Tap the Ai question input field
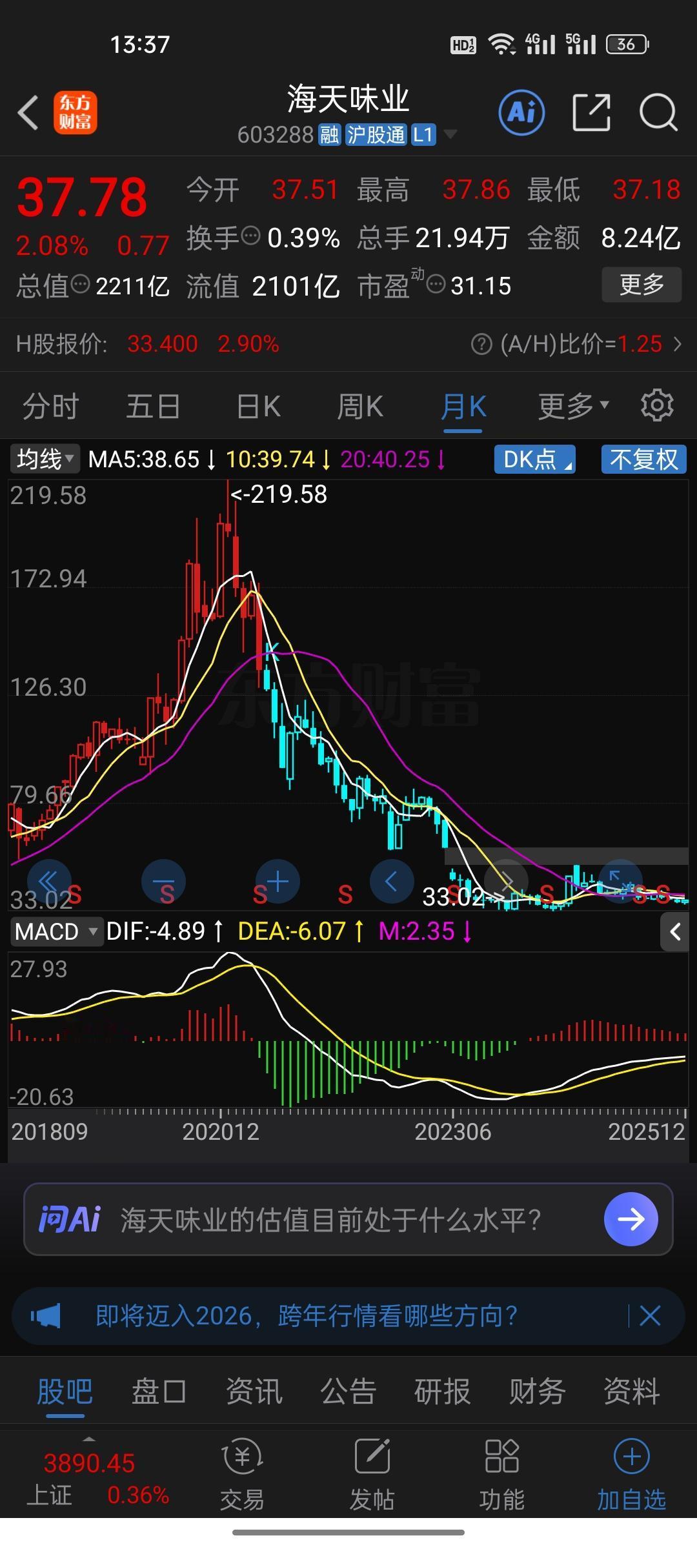Screen dimensions: 697x1549 (348, 1219)
